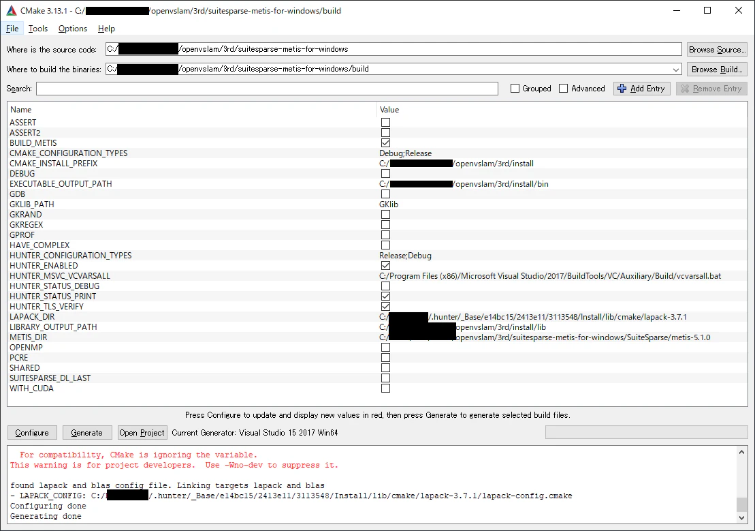Click the Browse Source button
755x531 pixels.
[x=717, y=49]
